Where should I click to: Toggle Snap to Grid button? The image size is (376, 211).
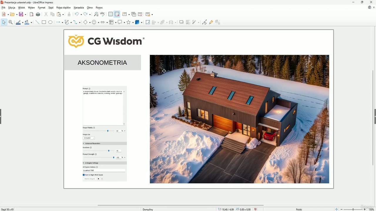click(117, 14)
